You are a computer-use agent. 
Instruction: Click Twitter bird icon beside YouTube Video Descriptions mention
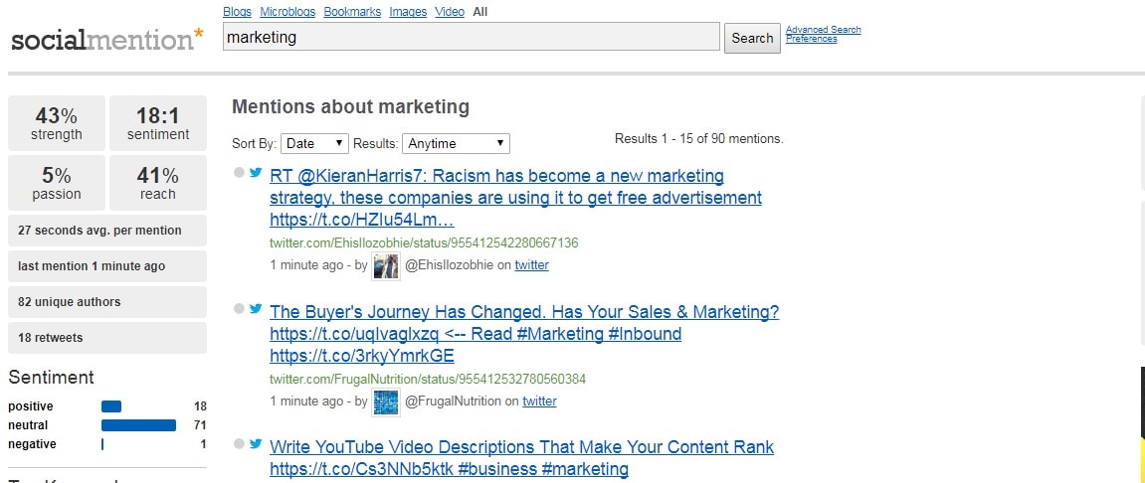(256, 443)
